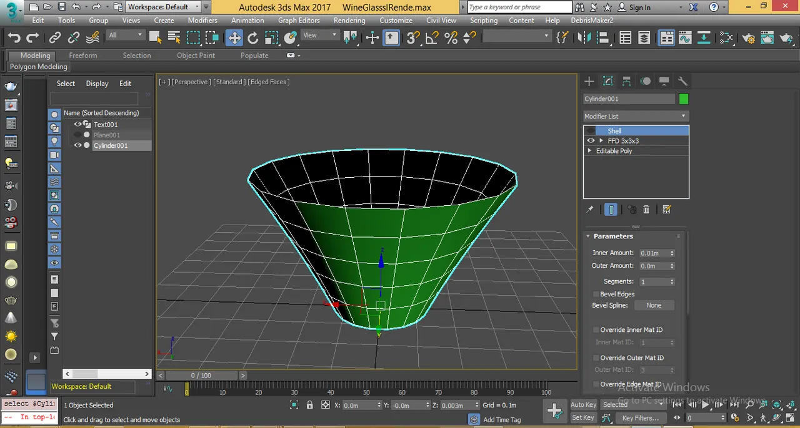The width and height of the screenshot is (800, 428).
Task: Open the Modify command panel tab
Action: tap(607, 81)
